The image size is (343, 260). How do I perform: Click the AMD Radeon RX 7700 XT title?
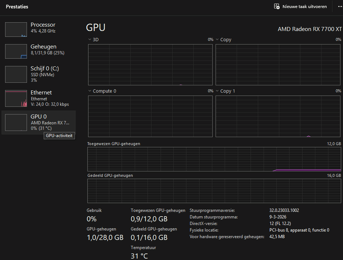[x=310, y=29]
